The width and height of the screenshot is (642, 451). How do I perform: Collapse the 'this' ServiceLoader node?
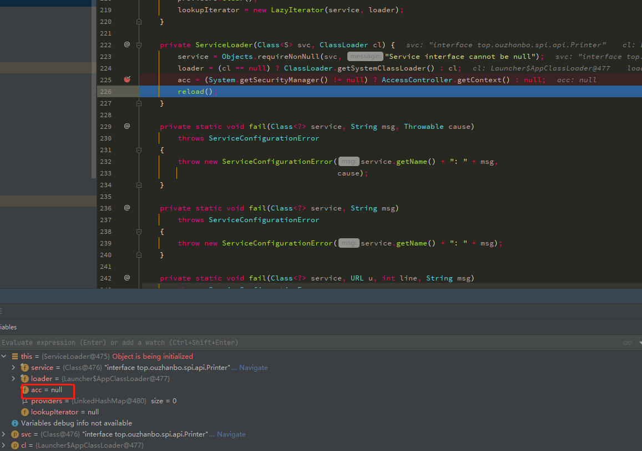(x=4, y=356)
